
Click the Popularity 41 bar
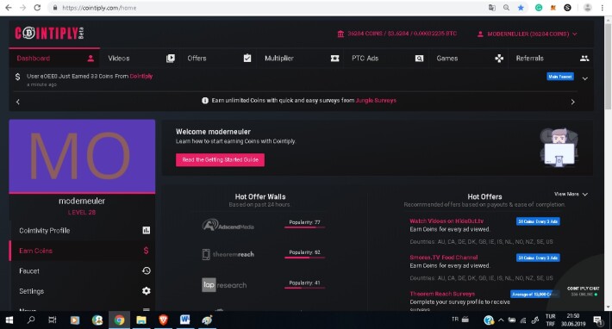point(304,288)
